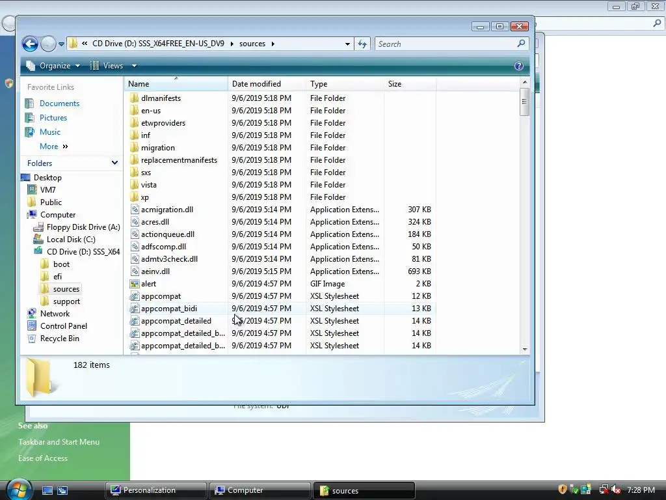This screenshot has width=666, height=500.
Task: Select CD Drive (D:) in tree
Action: (x=83, y=252)
